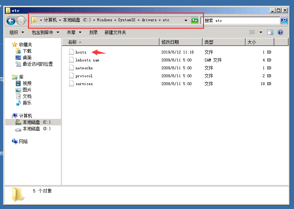294x209 pixels.
Task: Select Windows in the address path
Action: tap(104, 20)
